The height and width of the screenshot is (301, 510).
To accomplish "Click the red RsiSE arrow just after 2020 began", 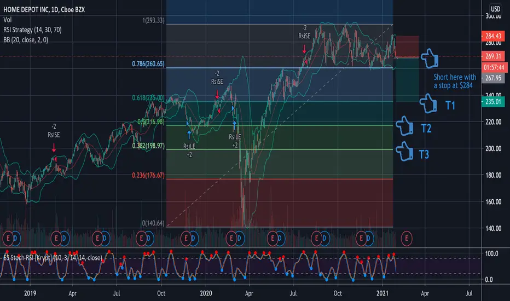I will (x=217, y=95).
